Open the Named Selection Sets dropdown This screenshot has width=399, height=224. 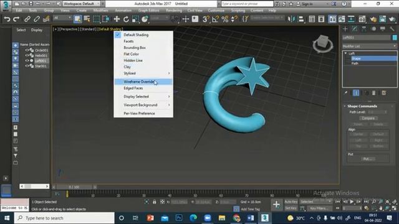(x=267, y=18)
